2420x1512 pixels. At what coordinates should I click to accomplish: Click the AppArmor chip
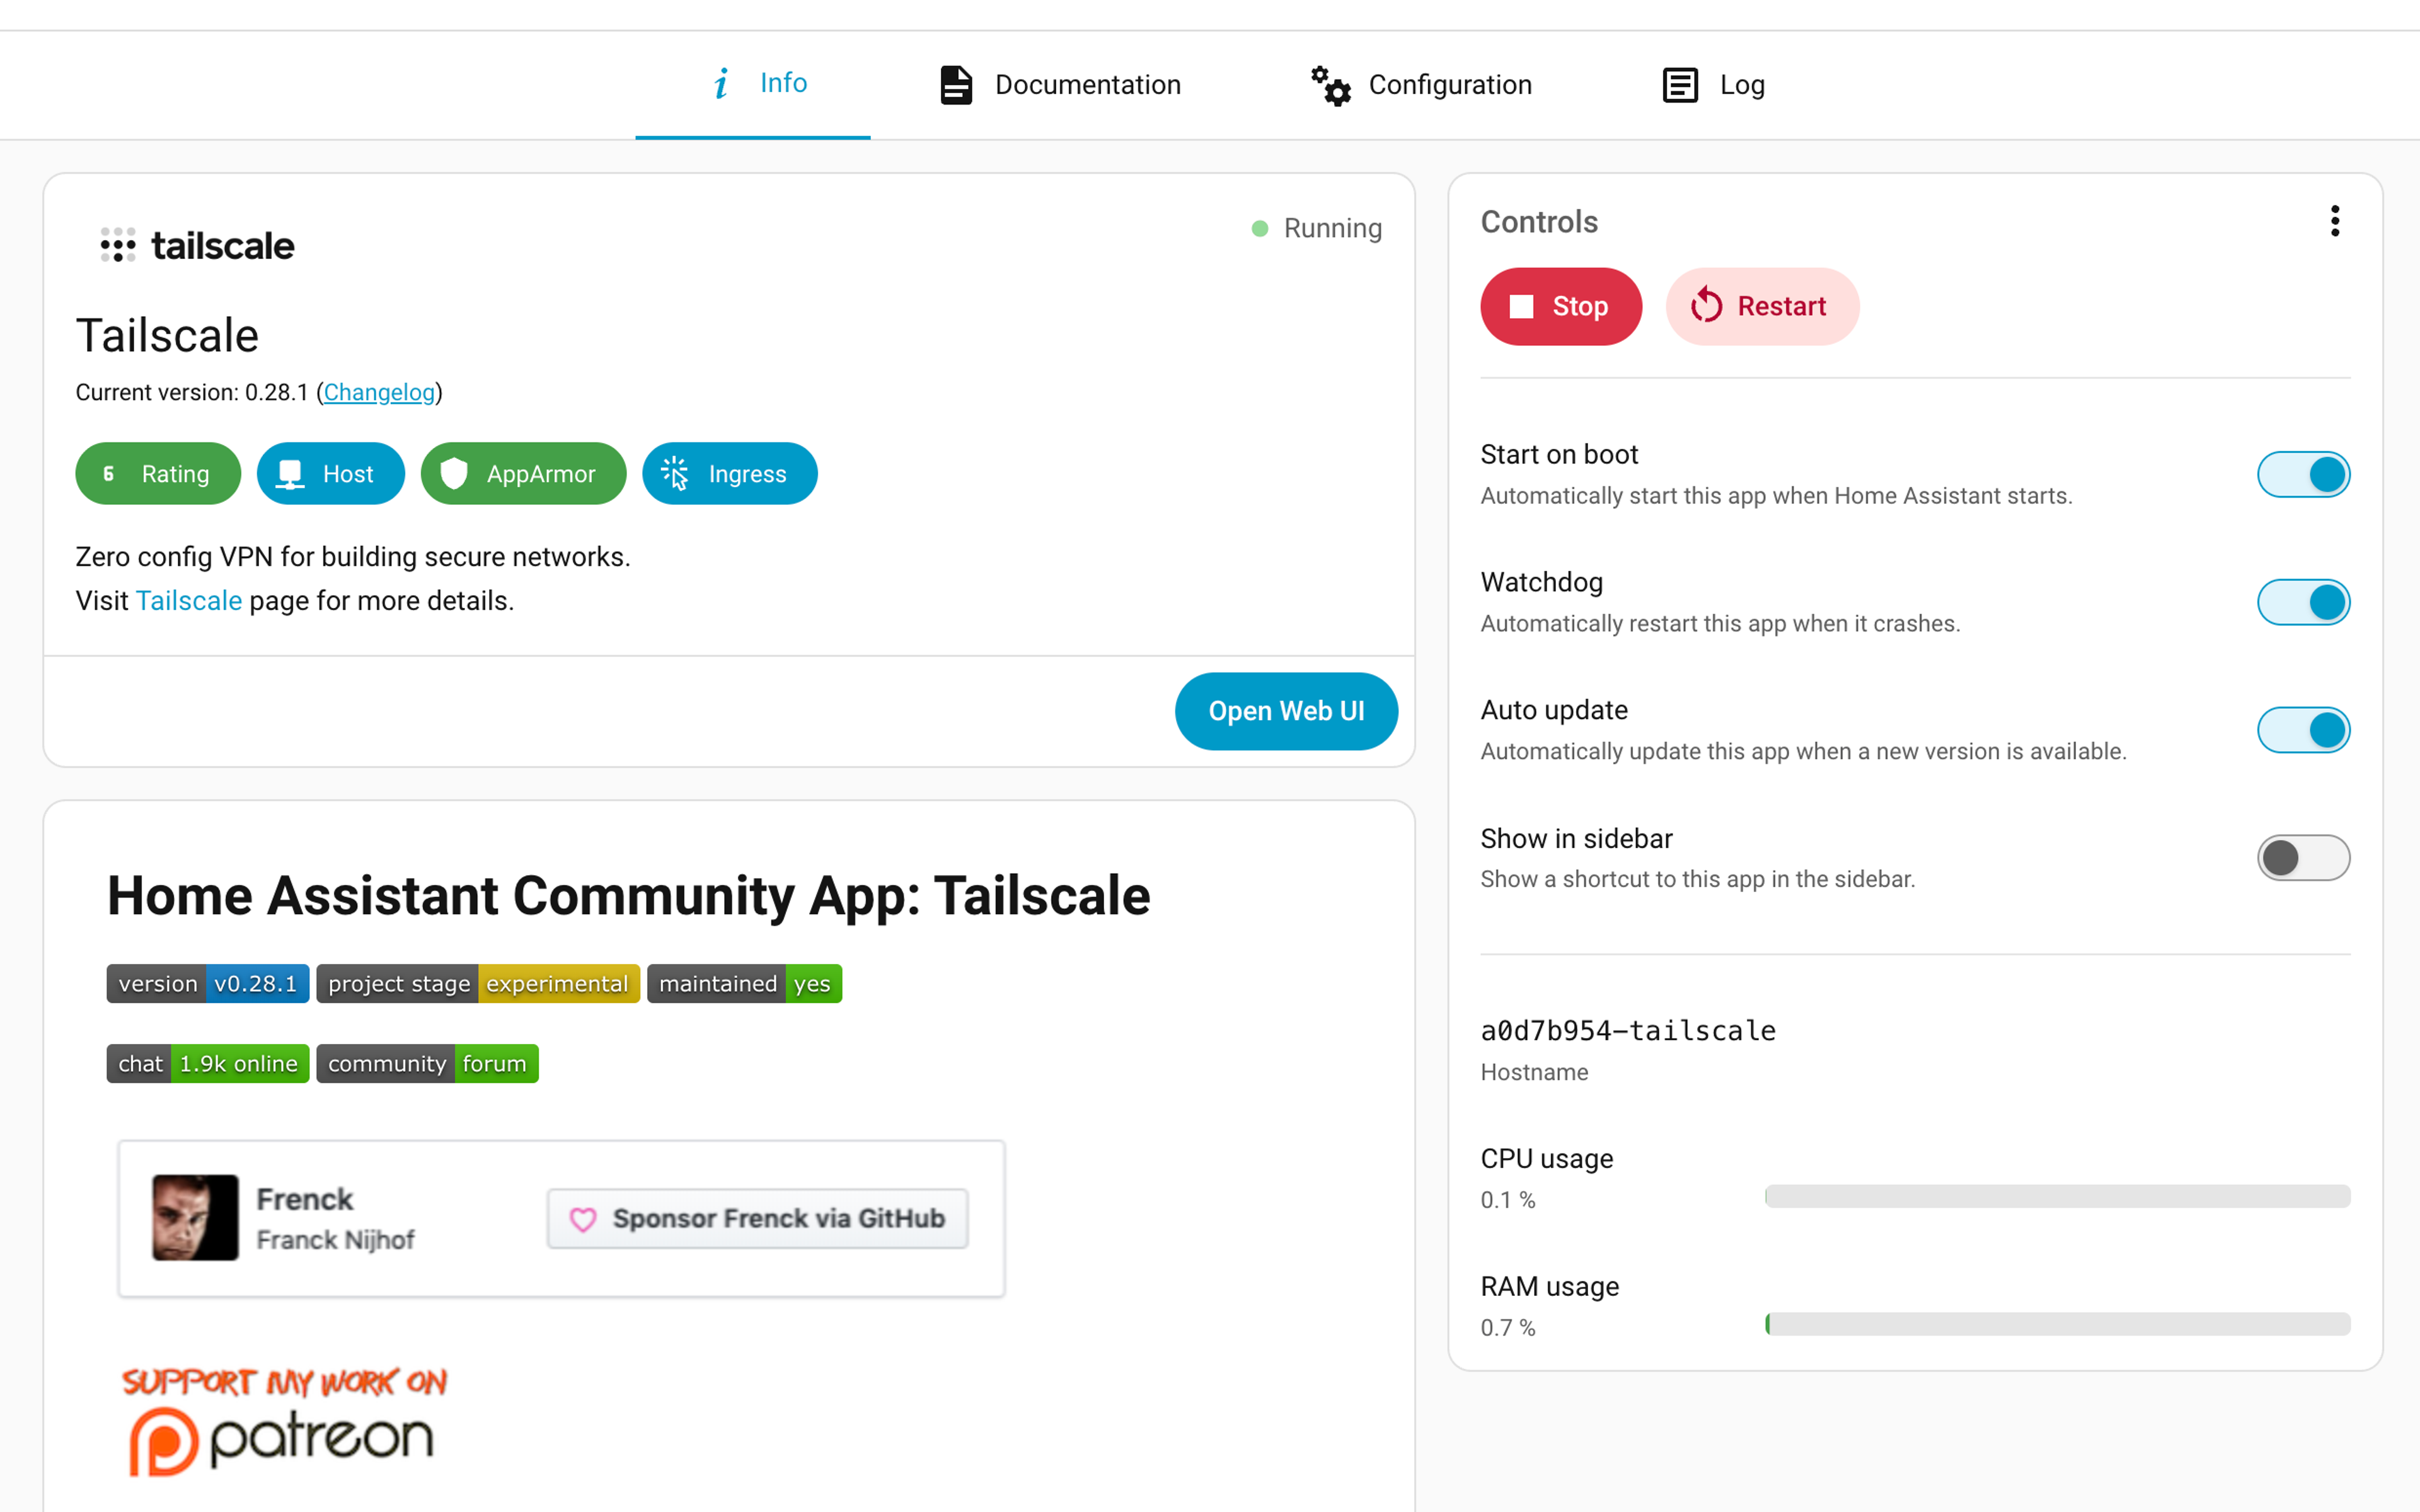pos(524,474)
